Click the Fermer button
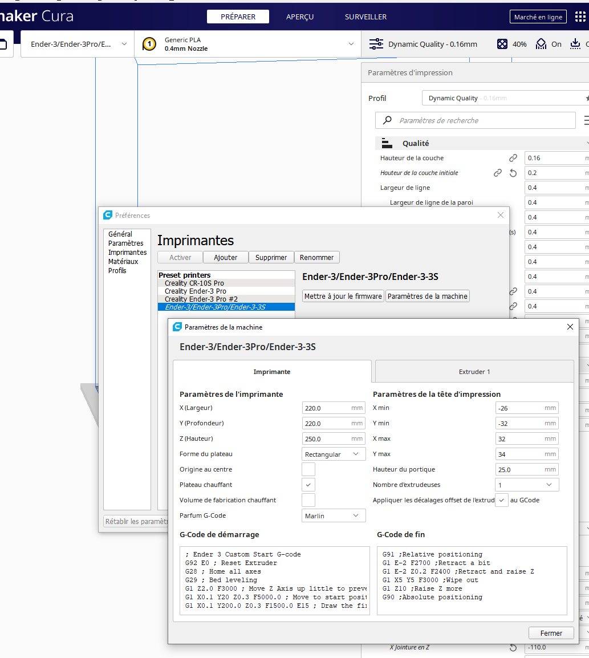589x658 pixels. coord(551,633)
